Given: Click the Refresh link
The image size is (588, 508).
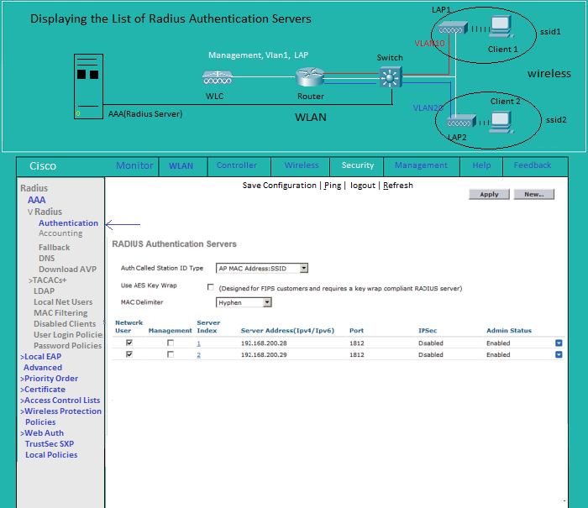Looking at the screenshot, I should [398, 186].
